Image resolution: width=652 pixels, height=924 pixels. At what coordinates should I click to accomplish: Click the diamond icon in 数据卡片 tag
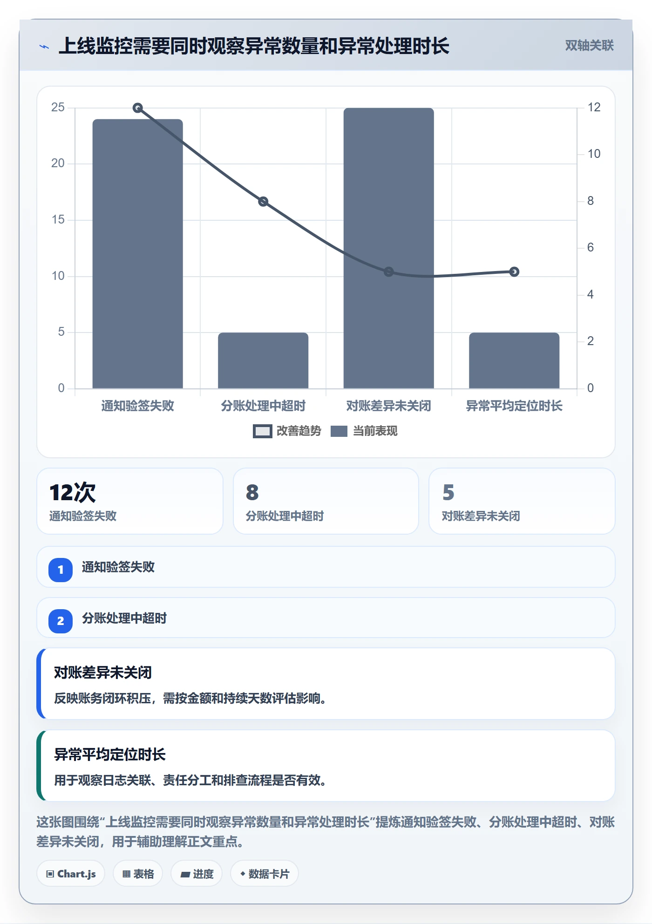point(243,874)
